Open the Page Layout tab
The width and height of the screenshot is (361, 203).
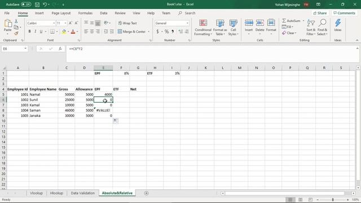61,13
